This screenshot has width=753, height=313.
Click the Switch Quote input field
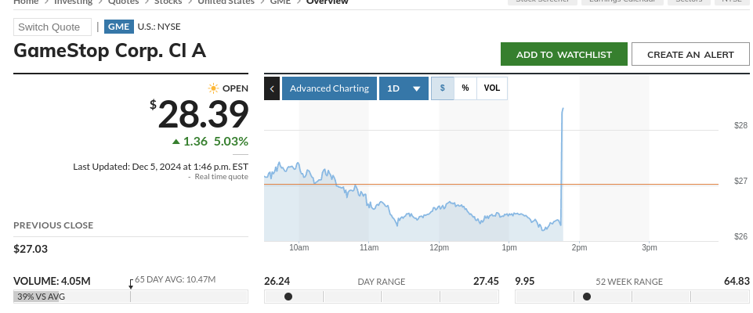(x=52, y=27)
